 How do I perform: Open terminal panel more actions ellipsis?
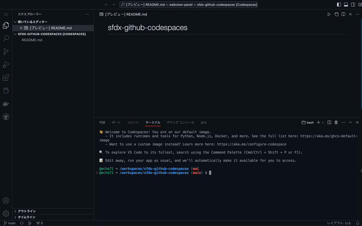343,122
